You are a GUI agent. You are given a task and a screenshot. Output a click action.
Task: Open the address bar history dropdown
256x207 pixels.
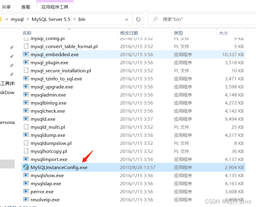(x=127, y=19)
